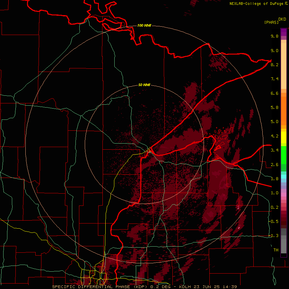Click the 7.4 legend value

(275, 79)
